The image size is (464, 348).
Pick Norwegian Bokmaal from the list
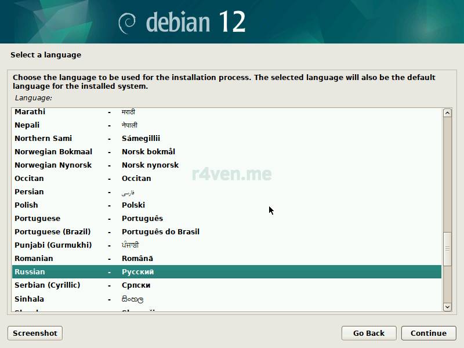[x=53, y=152]
